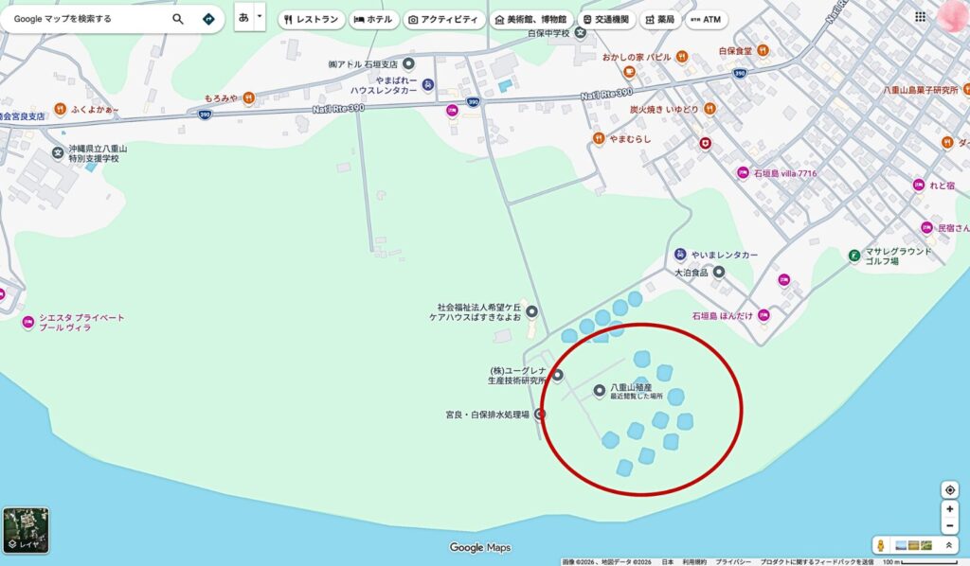Viewport: 970px width, 566px height.
Task: Collapse the imagery bar with double chevron
Action: point(950,545)
